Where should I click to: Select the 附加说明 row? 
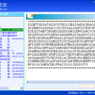pyautogui.click(x=5, y=59)
